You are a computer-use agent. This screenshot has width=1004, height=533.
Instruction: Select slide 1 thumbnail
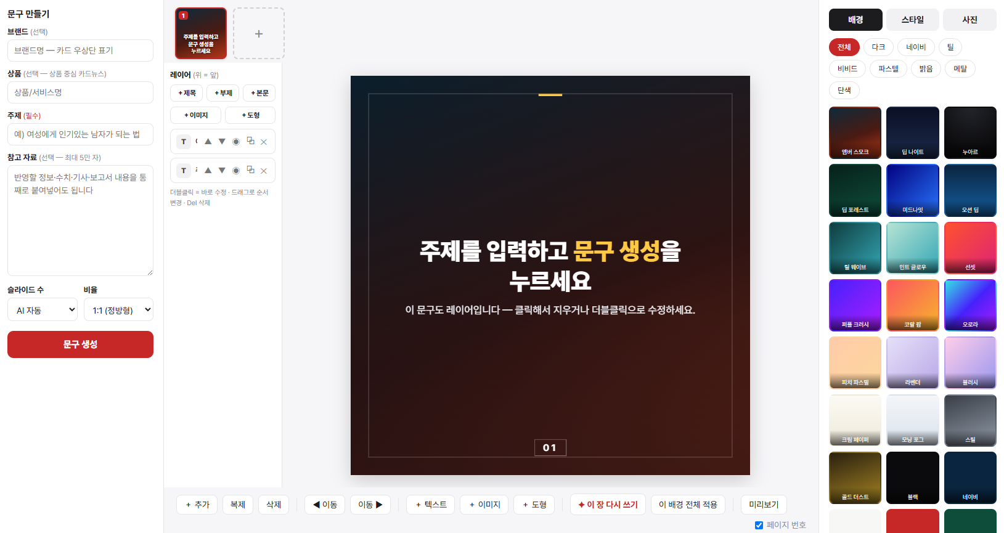point(201,33)
